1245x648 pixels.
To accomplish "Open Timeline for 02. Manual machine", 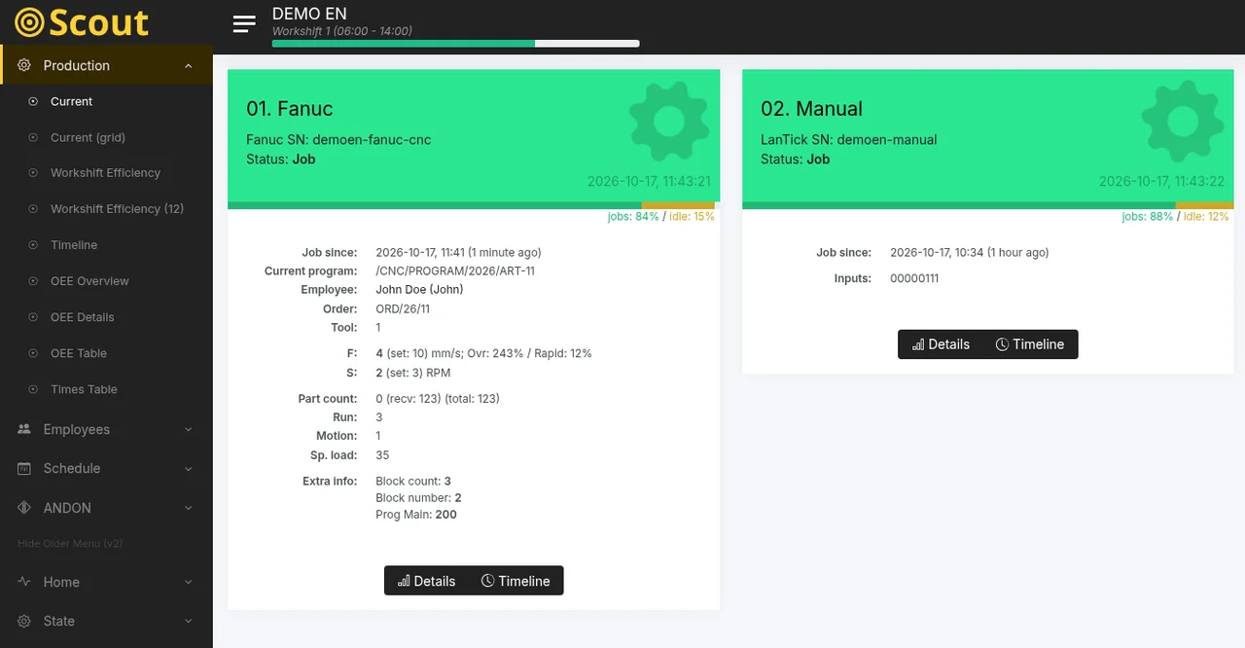I will [1030, 344].
